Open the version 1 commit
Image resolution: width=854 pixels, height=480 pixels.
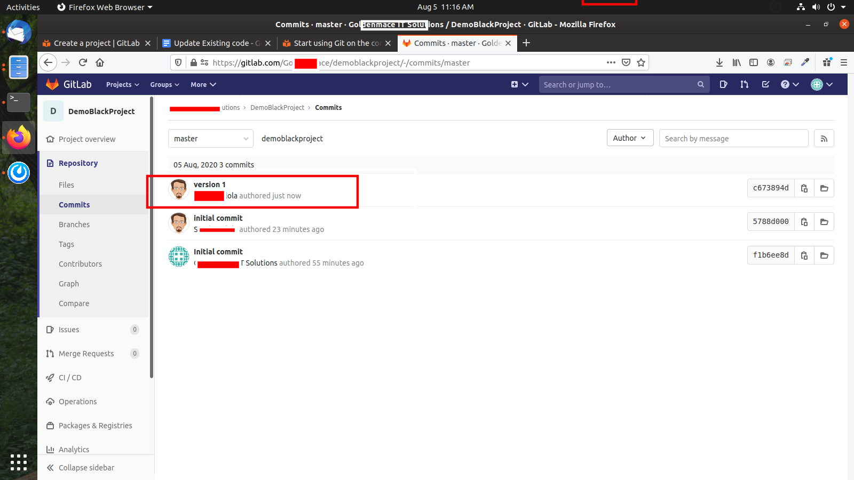pos(209,185)
